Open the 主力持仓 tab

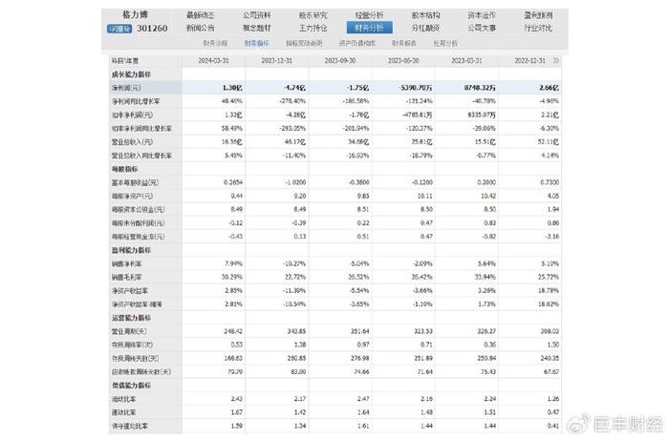point(313,28)
